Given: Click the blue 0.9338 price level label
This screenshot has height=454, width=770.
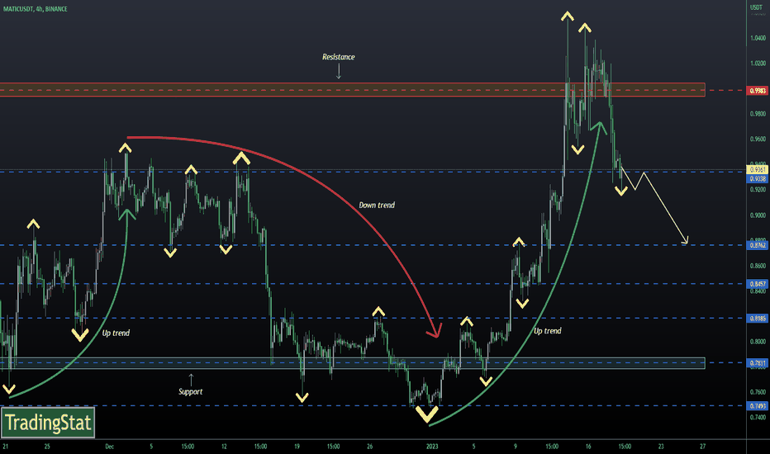Looking at the screenshot, I should point(758,178).
